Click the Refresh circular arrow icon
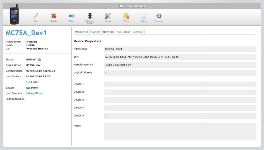Screen dimensions: 264x150 pyautogui.click(x=159, y=16)
